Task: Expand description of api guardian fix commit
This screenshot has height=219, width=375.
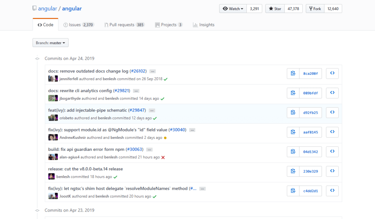Action: click(149, 150)
